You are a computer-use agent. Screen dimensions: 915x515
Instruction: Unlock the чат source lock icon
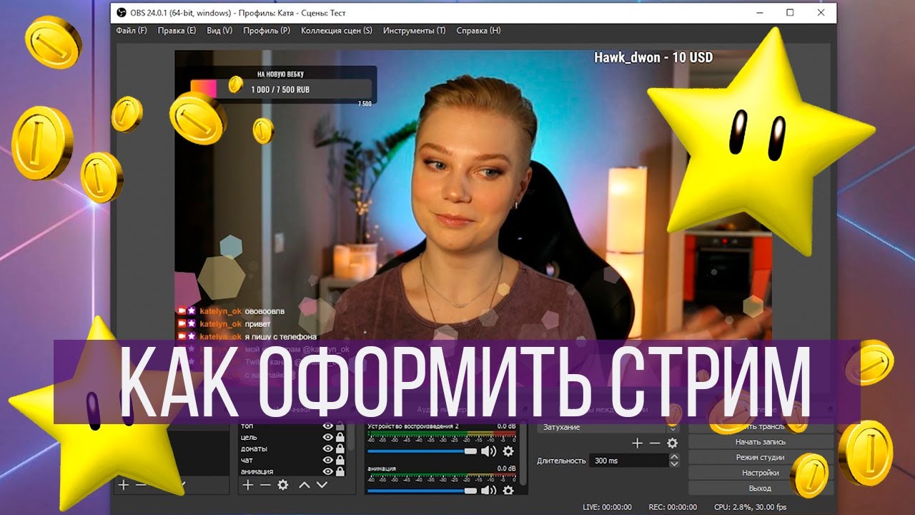point(340,460)
